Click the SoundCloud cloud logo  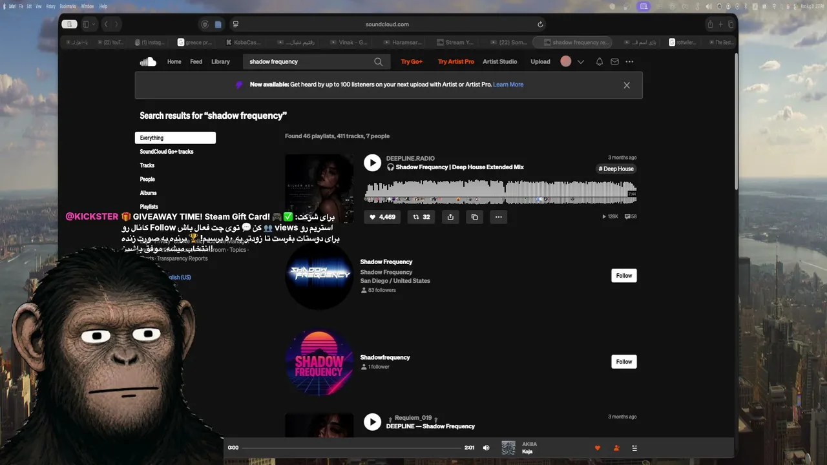click(148, 61)
